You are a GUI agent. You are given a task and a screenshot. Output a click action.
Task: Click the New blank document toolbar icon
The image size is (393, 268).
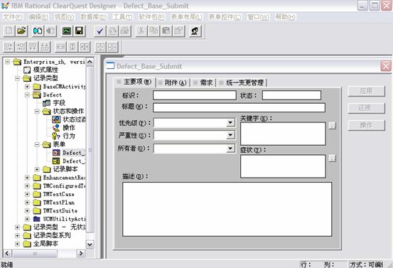pos(9,31)
